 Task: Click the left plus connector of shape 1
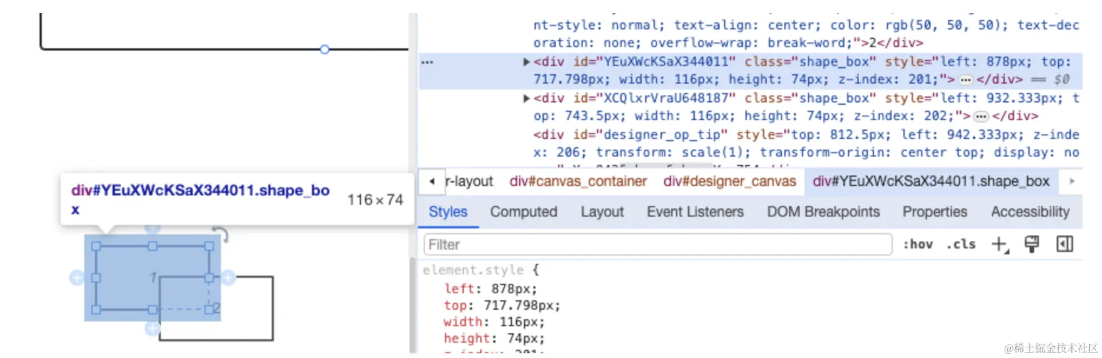point(77,277)
